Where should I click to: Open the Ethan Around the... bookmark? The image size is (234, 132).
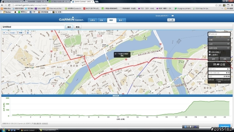coord(55,8)
